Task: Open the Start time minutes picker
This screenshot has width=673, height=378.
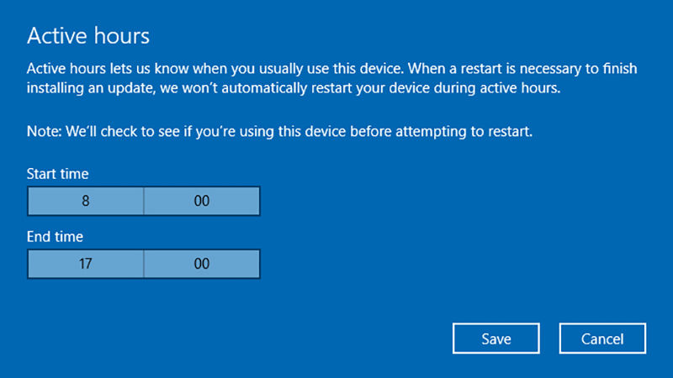Action: 202,202
